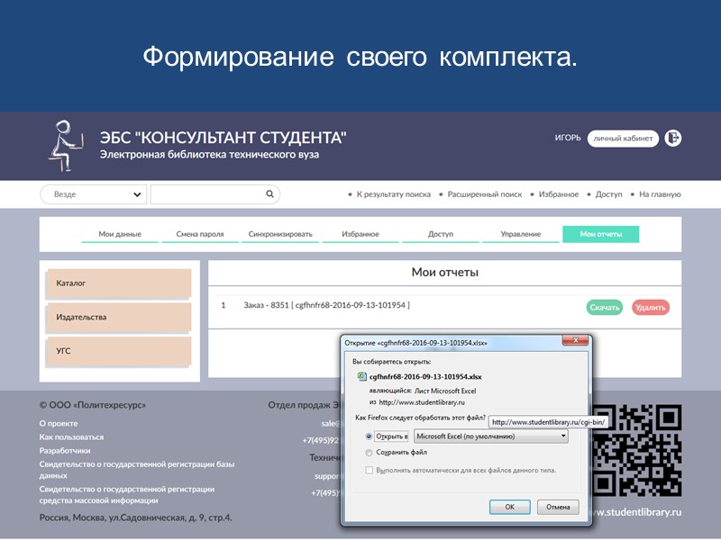The width and height of the screenshot is (721, 540).
Task: Open the "Избранное" cabinet tab
Action: tap(360, 234)
